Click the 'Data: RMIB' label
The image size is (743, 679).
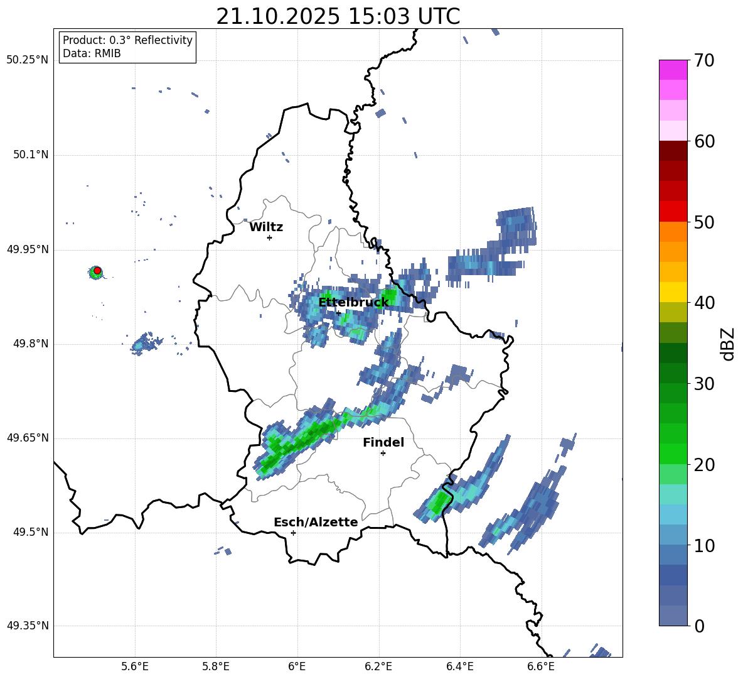point(92,53)
